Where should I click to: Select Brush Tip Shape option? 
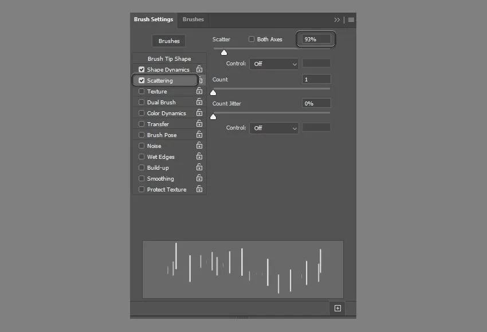pos(169,58)
